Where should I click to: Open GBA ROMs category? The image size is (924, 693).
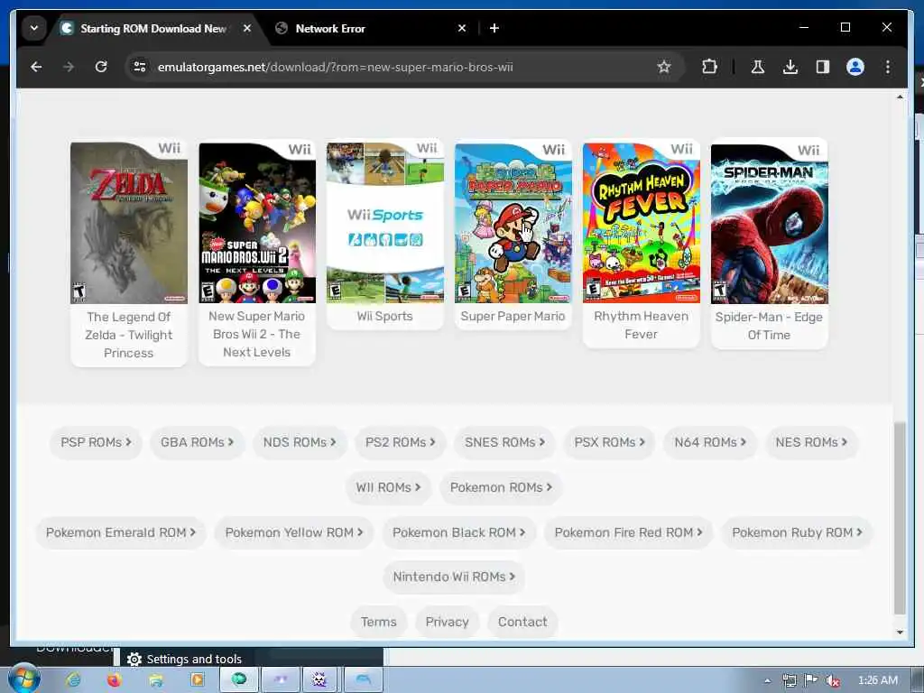point(197,442)
